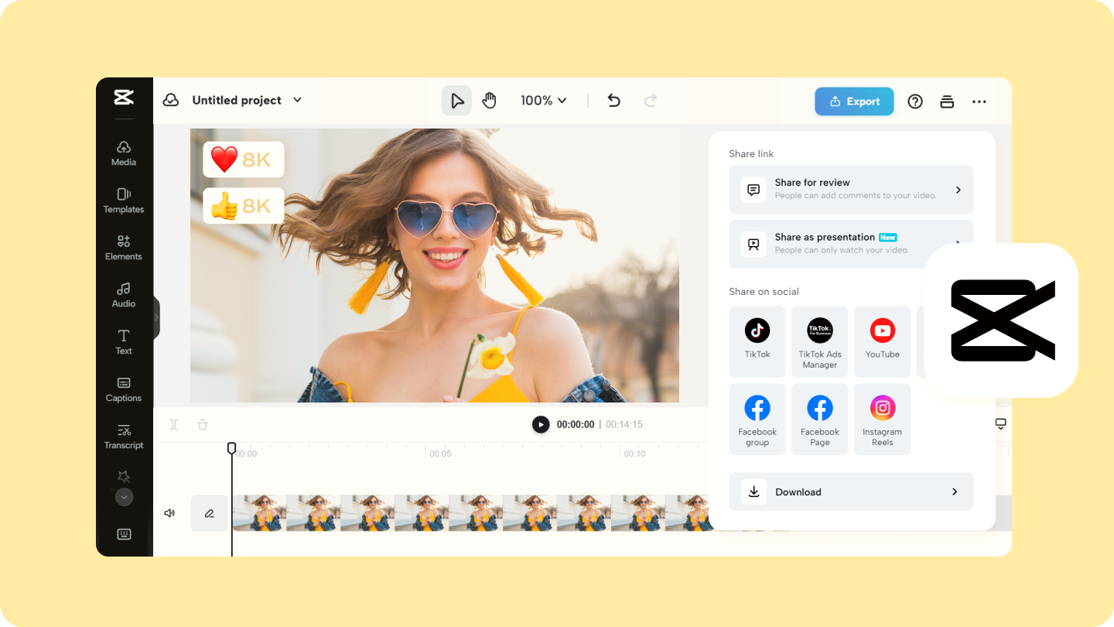Image resolution: width=1114 pixels, height=627 pixels.
Task: Toggle the Hand tool in the toolbar
Action: click(x=489, y=100)
